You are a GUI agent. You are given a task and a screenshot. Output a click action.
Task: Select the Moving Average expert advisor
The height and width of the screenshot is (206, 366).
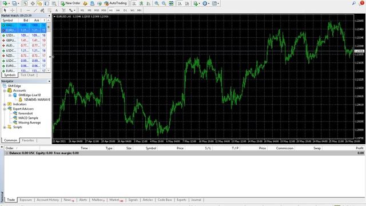(29, 122)
